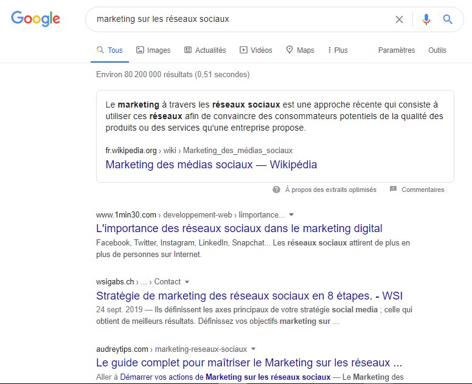
Task: Clear the search query with X
Action: tap(399, 19)
